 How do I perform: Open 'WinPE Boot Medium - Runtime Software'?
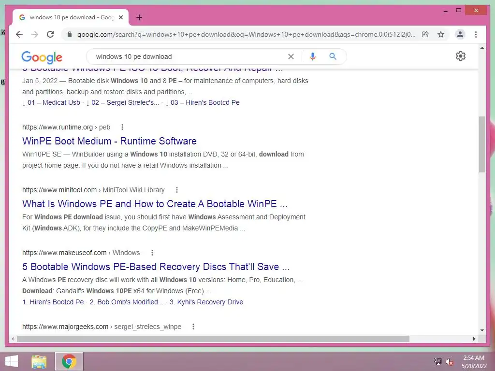[109, 141]
